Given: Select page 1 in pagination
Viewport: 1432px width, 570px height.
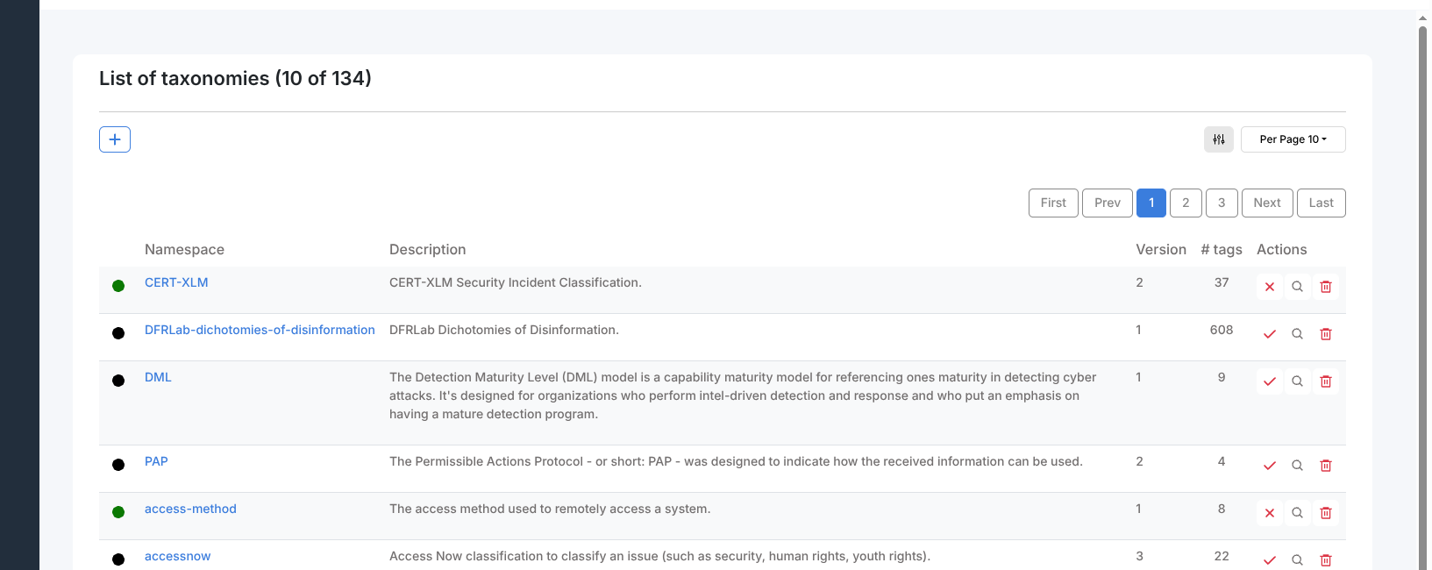Looking at the screenshot, I should 1151,203.
